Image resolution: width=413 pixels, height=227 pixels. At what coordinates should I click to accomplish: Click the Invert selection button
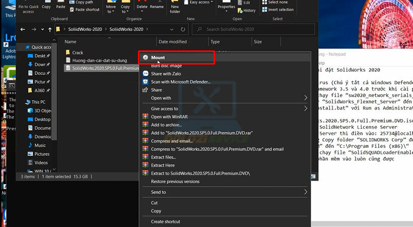[x=281, y=10]
